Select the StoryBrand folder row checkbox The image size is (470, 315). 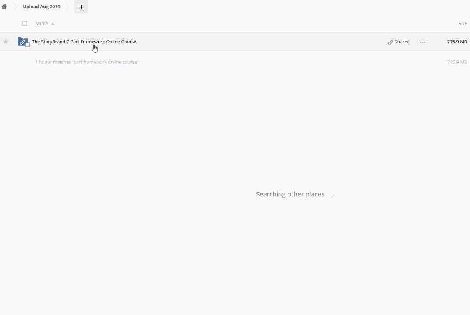point(28,45)
